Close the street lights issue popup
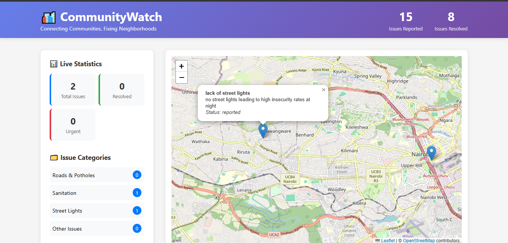 [x=323, y=90]
